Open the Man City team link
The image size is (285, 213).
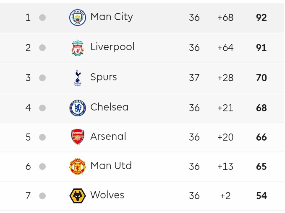point(111,17)
